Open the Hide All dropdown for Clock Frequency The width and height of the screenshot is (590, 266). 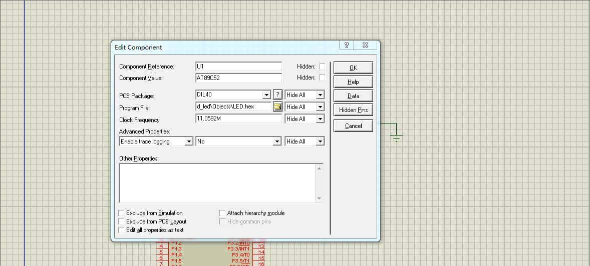(320, 119)
